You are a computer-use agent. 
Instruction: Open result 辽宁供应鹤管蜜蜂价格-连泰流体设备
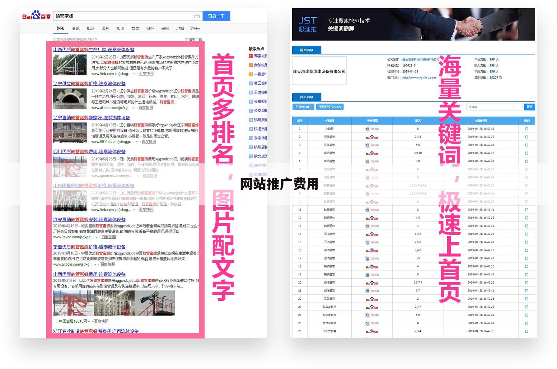pos(89,84)
